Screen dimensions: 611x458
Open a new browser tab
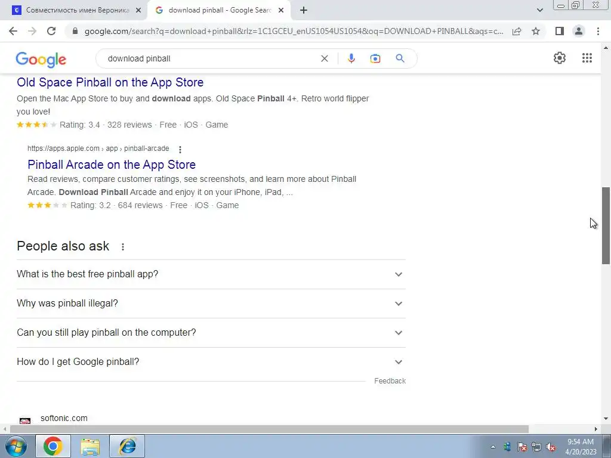click(x=304, y=10)
